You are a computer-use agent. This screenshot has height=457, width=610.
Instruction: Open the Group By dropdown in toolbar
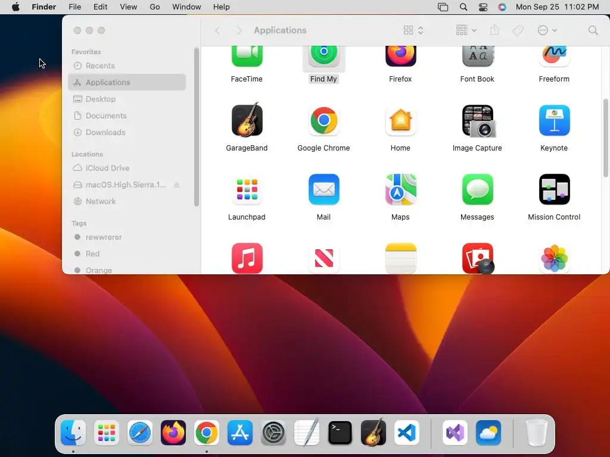[466, 30]
